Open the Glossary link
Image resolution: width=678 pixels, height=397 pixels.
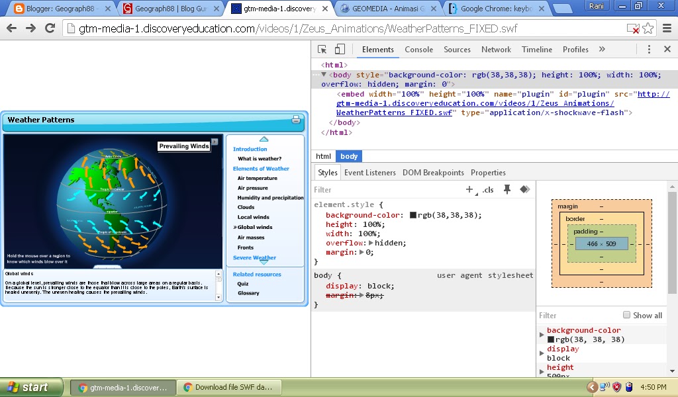(x=248, y=293)
